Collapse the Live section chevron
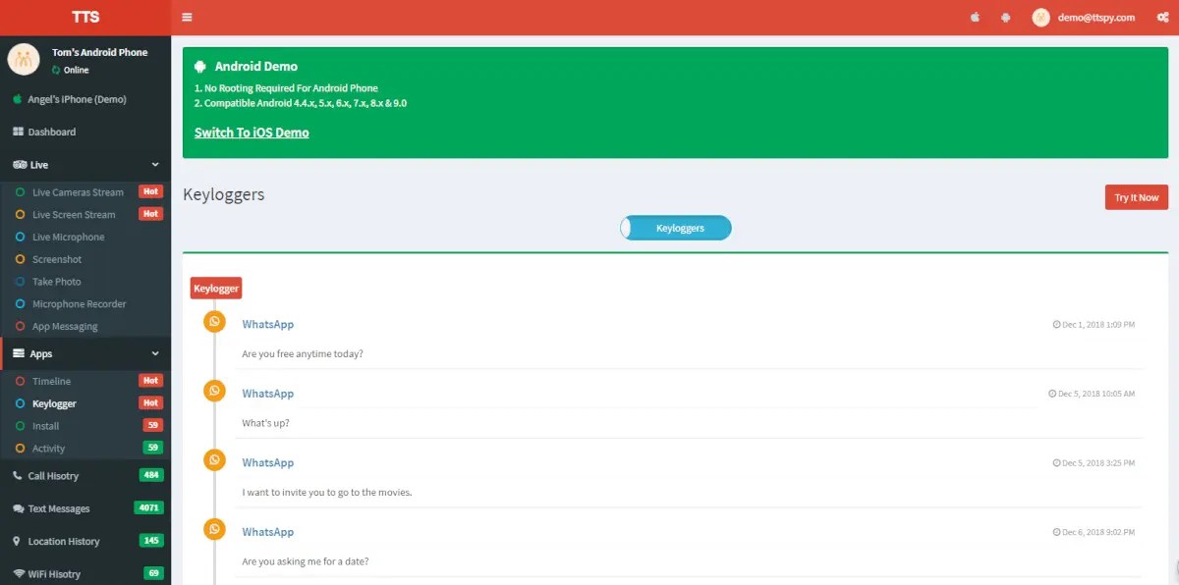Viewport: 1179px width, 585px height. 155,165
